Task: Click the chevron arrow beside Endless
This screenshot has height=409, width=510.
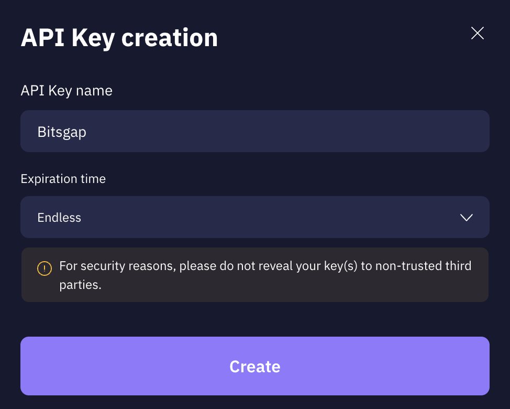Action: coord(466,217)
